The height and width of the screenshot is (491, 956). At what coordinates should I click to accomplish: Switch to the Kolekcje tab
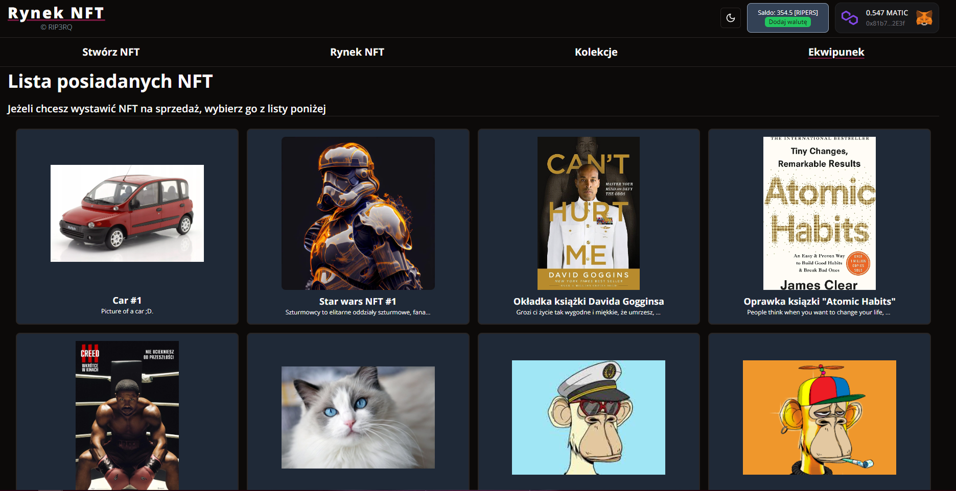(596, 52)
